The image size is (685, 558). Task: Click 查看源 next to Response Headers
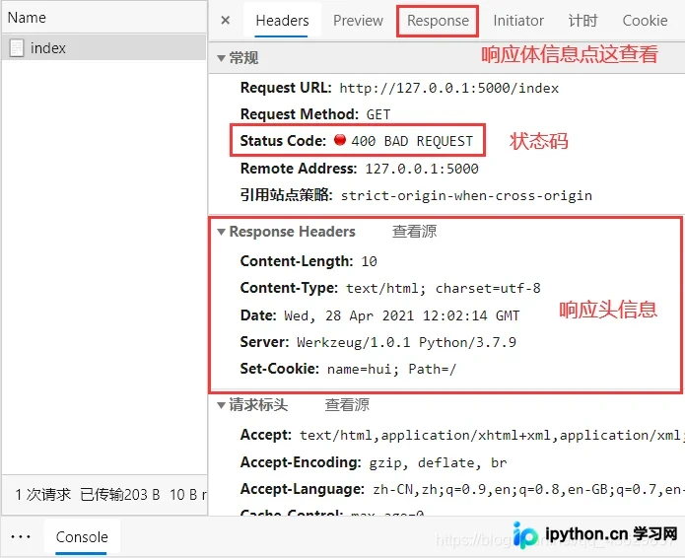(414, 231)
